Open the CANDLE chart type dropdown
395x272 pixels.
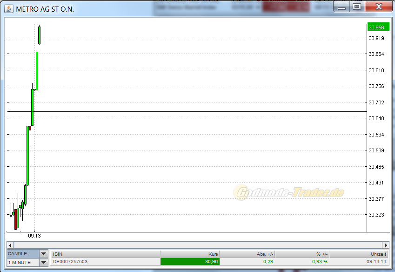(44, 253)
